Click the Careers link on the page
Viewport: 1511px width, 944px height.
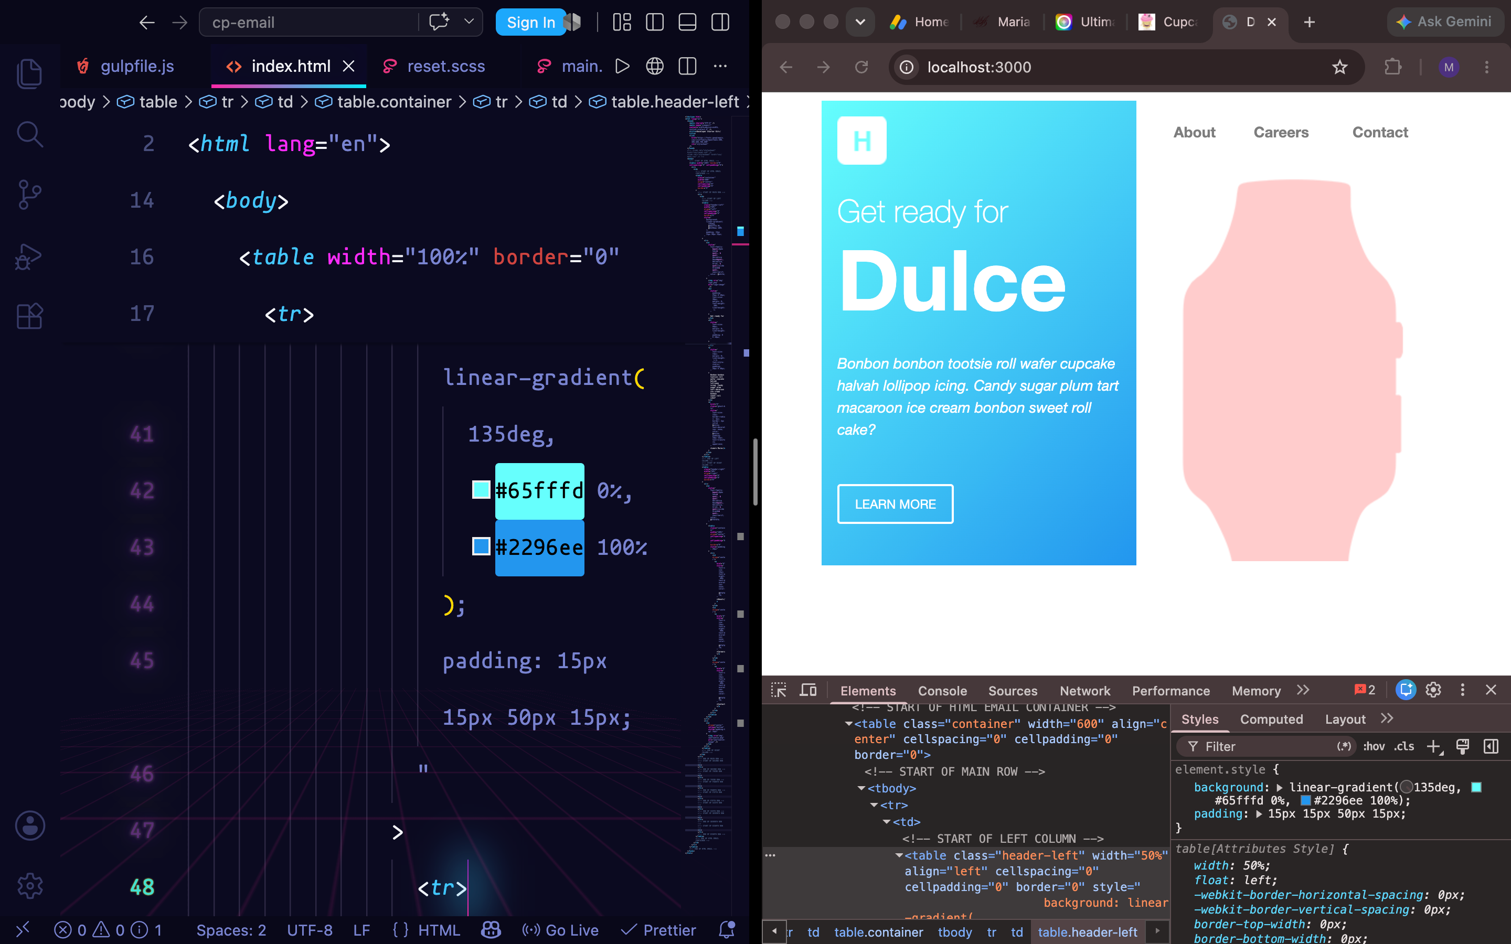point(1281,132)
